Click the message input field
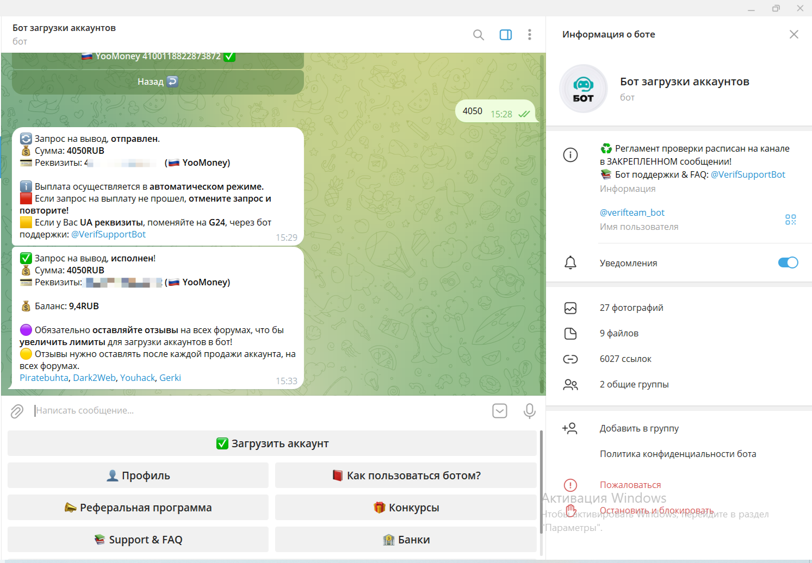 256,411
